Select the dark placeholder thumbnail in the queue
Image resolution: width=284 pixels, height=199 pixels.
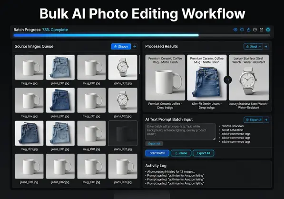(123, 133)
